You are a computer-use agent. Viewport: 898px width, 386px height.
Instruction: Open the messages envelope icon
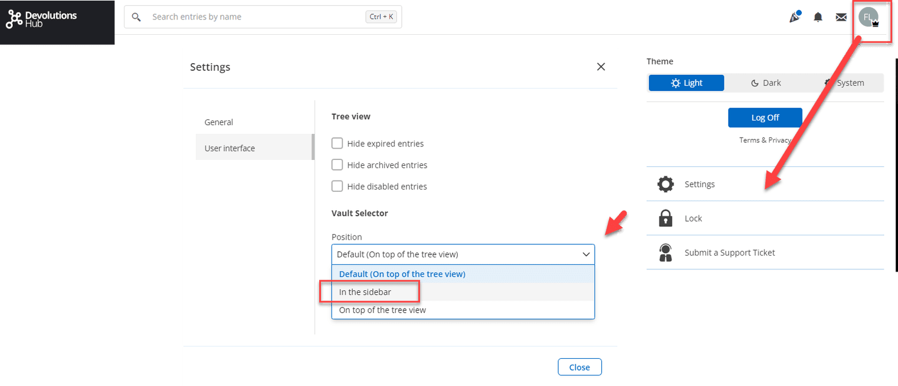coord(841,17)
